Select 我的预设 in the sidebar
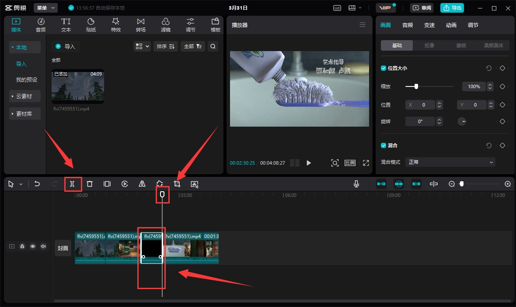The height and width of the screenshot is (307, 516). click(27, 79)
